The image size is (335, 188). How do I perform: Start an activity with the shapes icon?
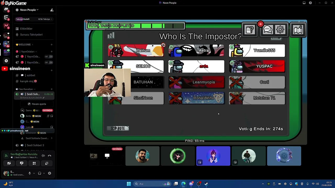click(x=34, y=163)
